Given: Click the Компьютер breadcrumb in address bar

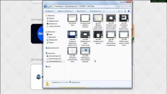Looking at the screenshot, I should (x=59, y=6).
